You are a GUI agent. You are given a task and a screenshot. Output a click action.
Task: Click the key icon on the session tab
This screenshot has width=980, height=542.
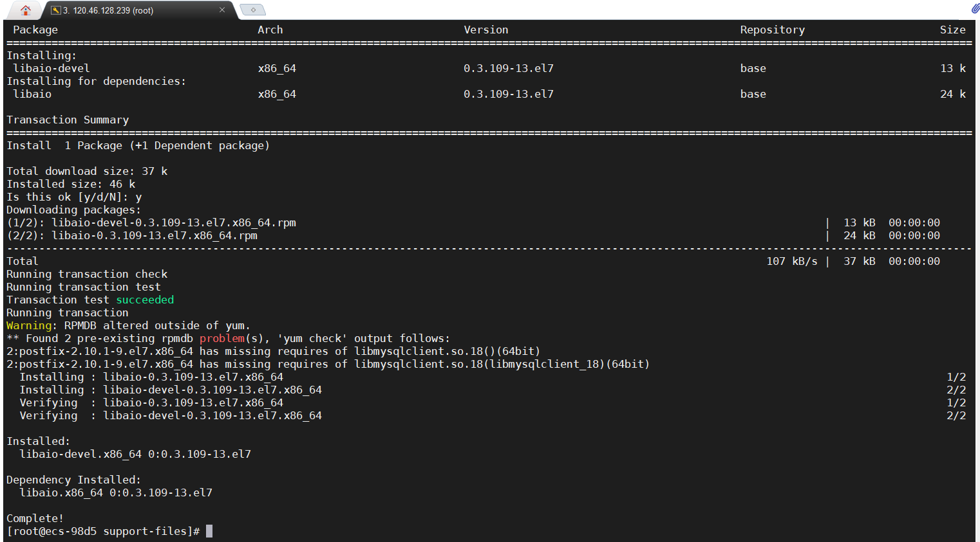[x=56, y=10]
